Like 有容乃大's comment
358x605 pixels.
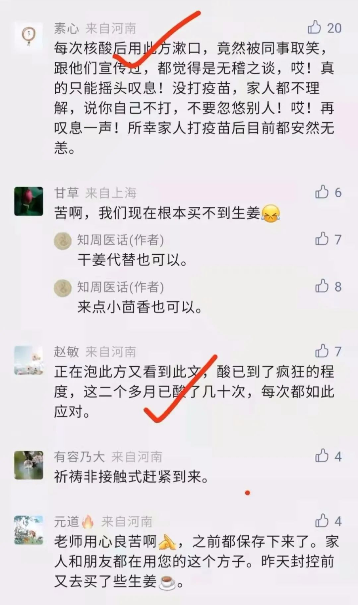click(x=322, y=456)
